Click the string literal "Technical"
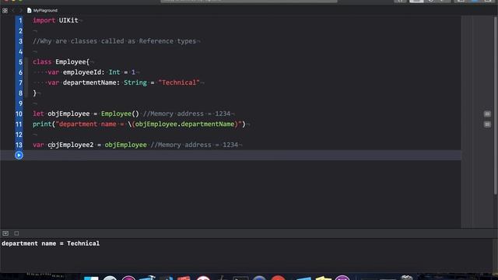Screen dimensions: 498x280 (x=179, y=82)
